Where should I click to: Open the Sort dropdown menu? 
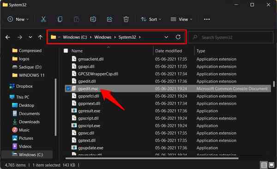151,19
